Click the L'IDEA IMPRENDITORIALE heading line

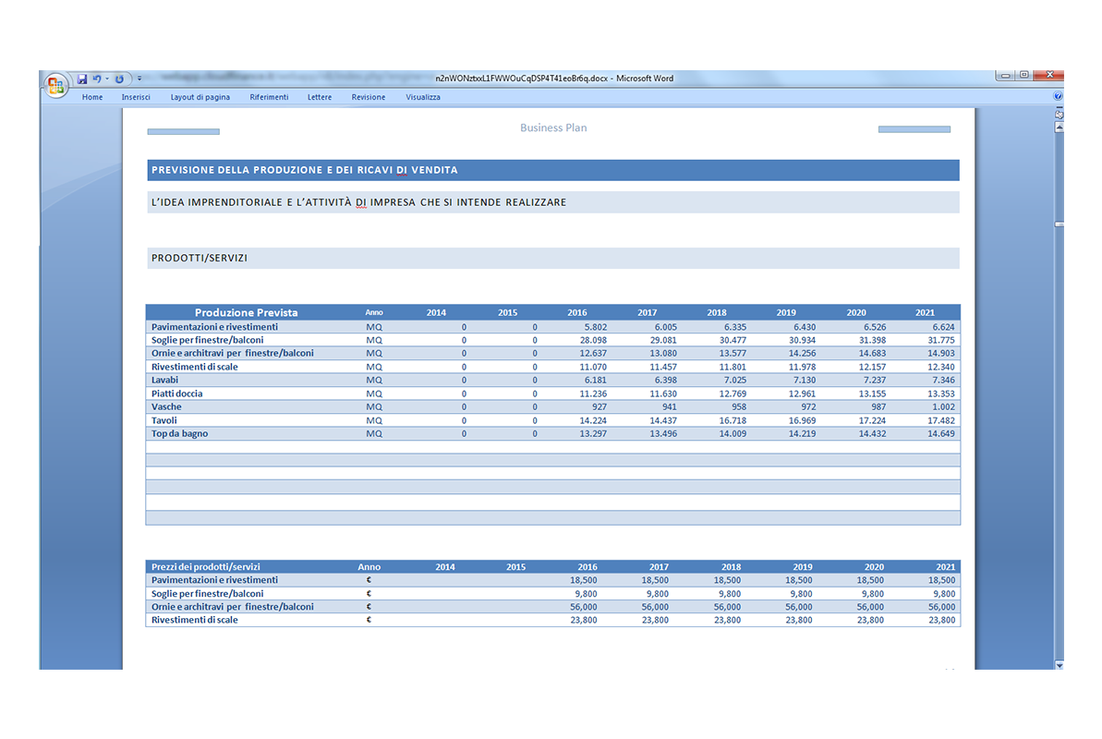(358, 202)
